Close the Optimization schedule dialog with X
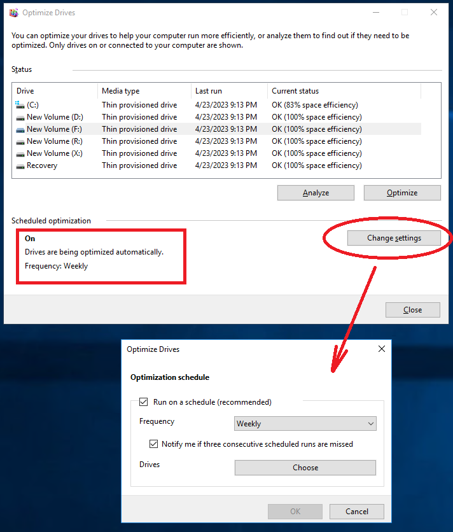 (382, 349)
